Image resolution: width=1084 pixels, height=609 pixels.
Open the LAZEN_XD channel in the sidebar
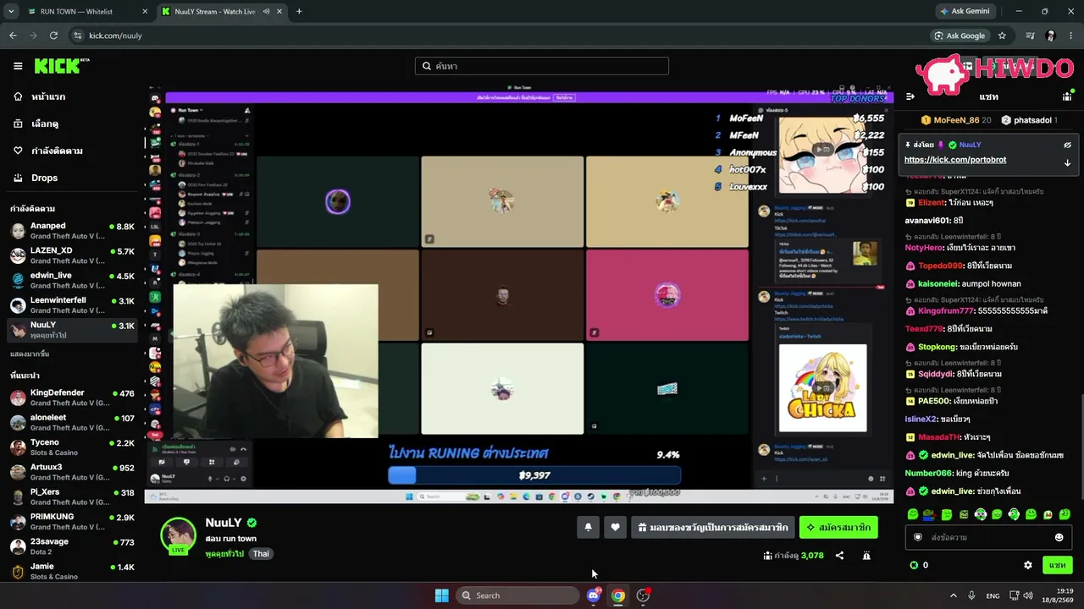[72, 255]
